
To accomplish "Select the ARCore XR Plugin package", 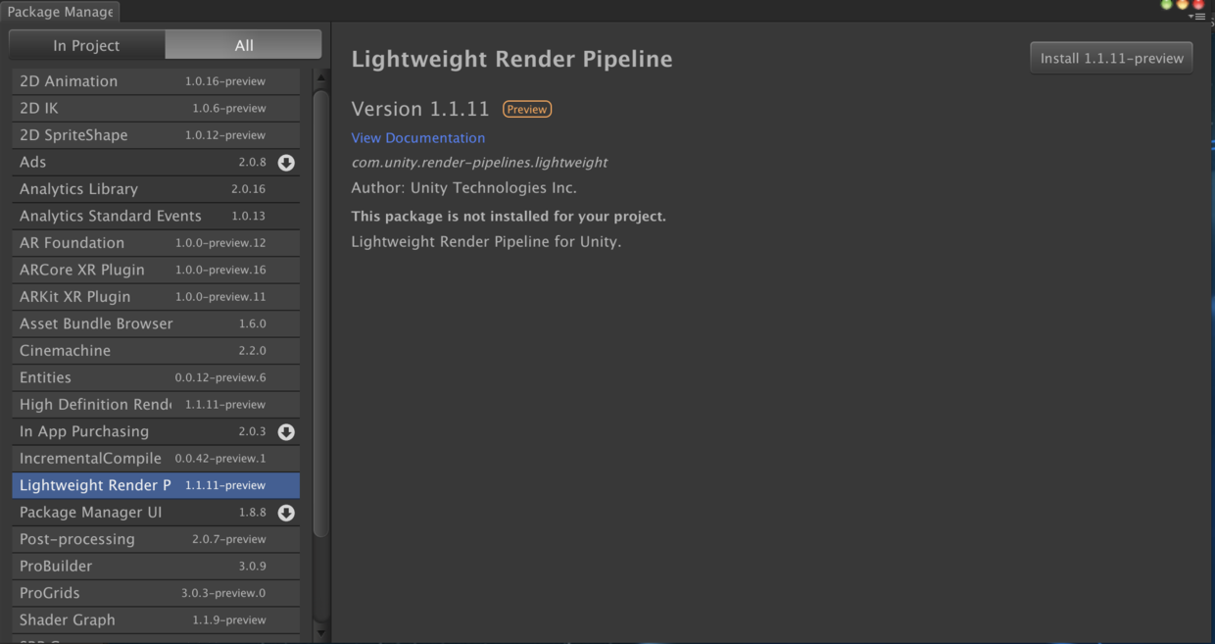I will click(x=156, y=270).
